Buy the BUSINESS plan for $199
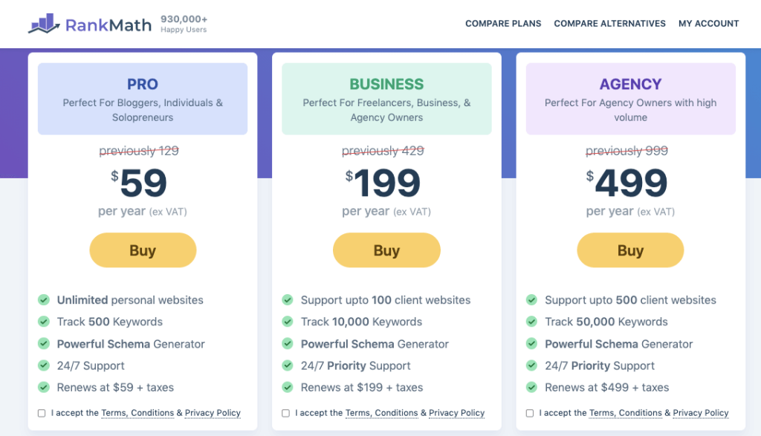The height and width of the screenshot is (436, 761). coord(386,250)
